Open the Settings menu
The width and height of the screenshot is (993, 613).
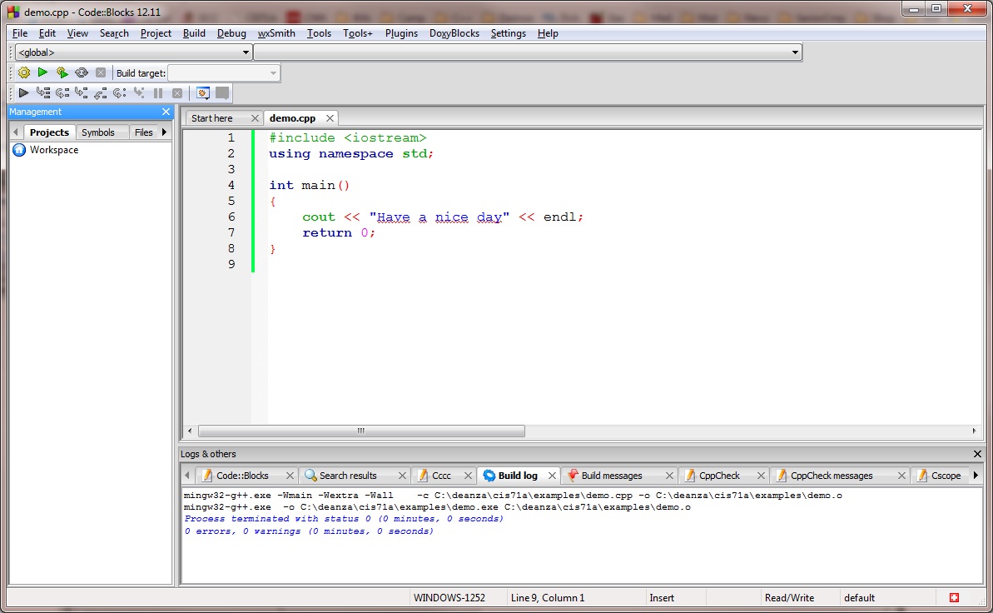click(x=508, y=33)
